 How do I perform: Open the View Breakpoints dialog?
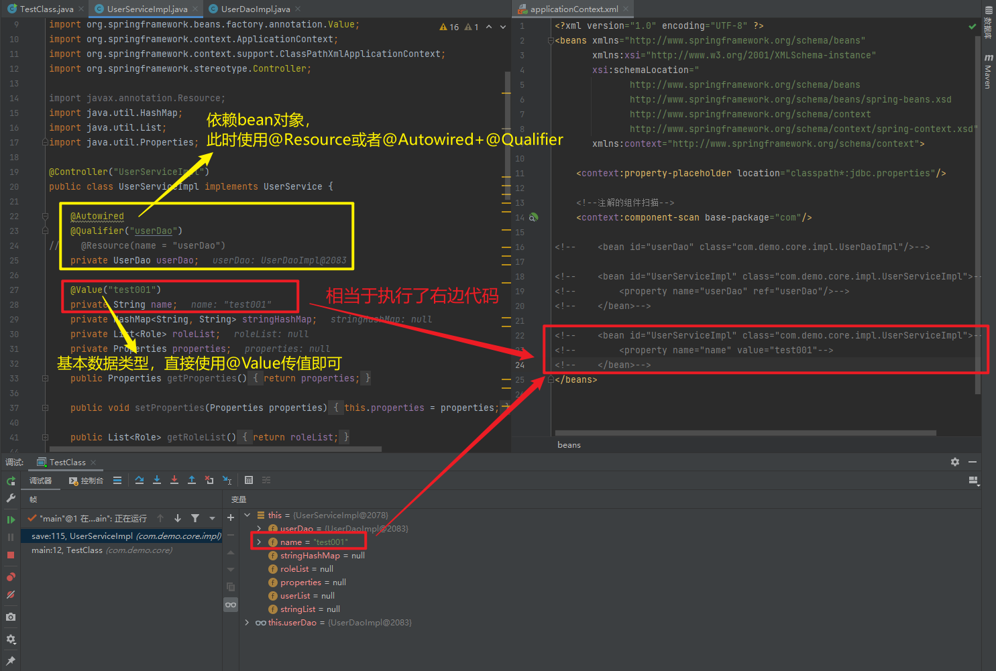[11, 577]
